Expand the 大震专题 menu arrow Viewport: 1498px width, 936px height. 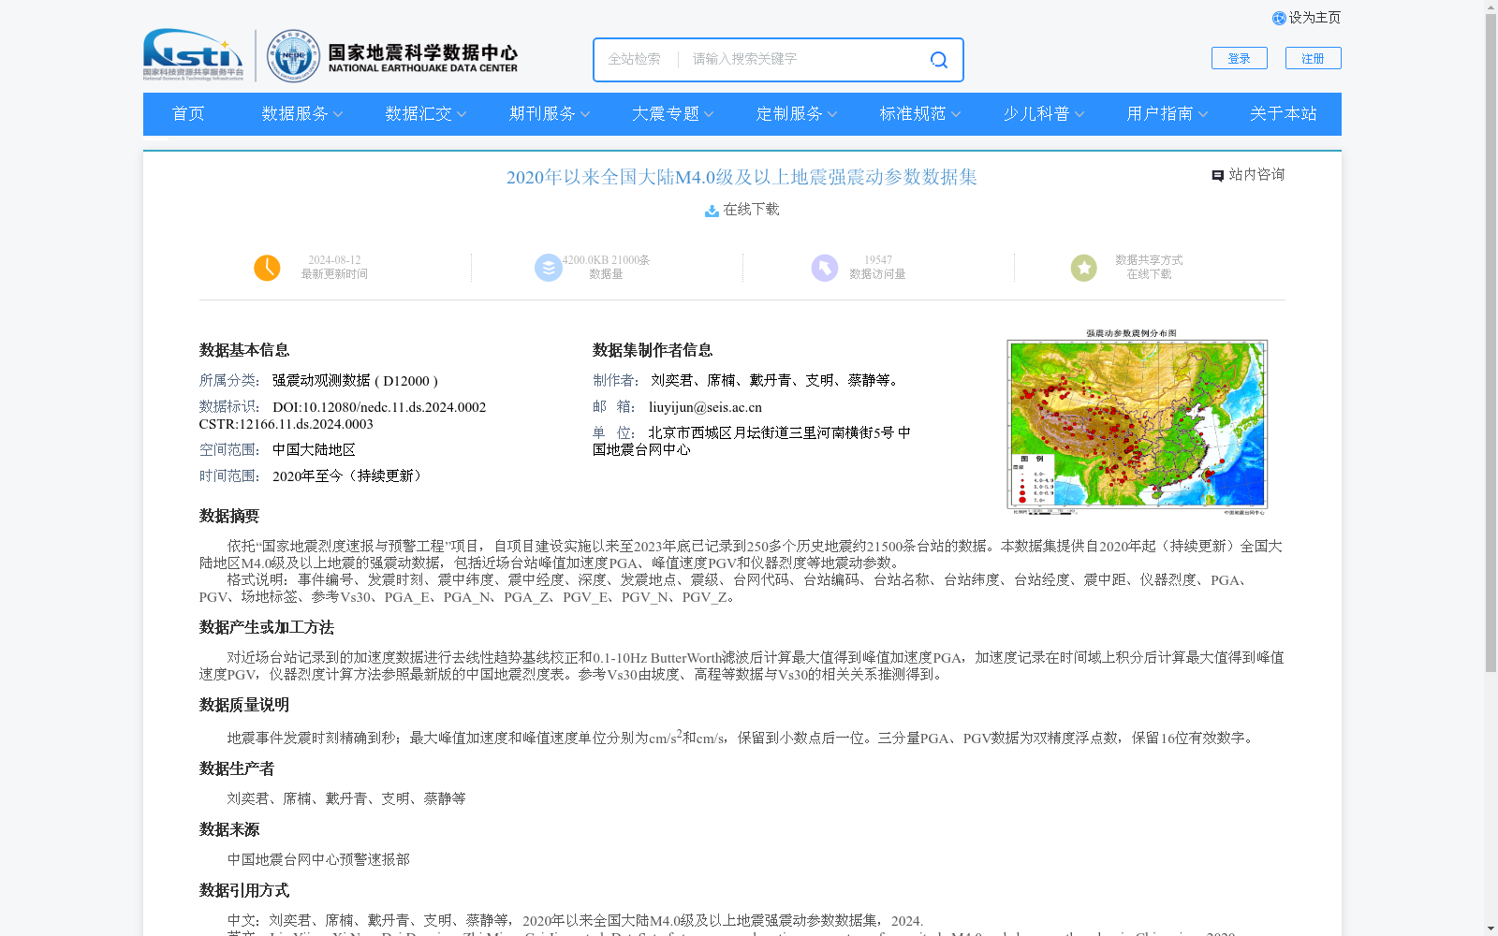(709, 114)
